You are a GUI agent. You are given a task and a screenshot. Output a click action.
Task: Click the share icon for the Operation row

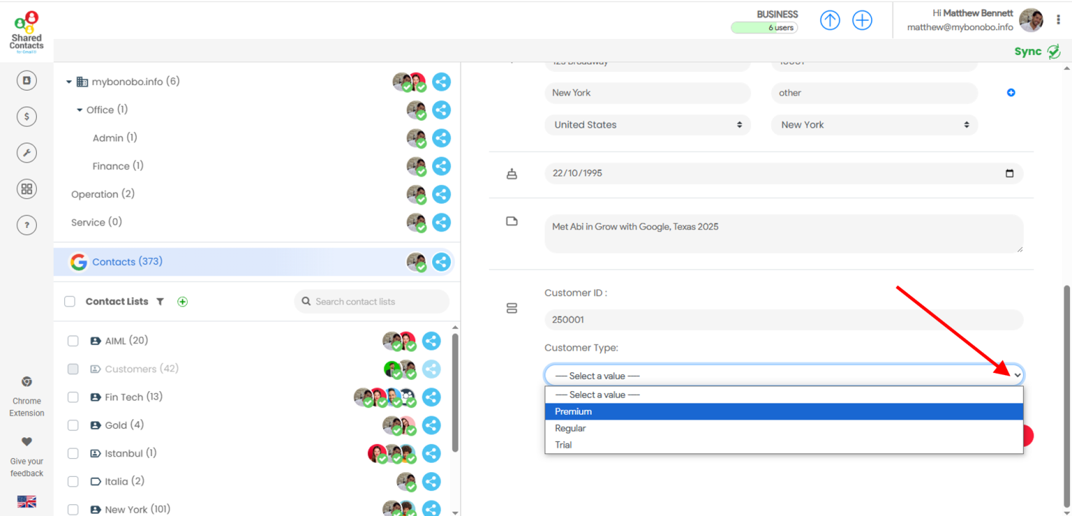[x=441, y=195]
